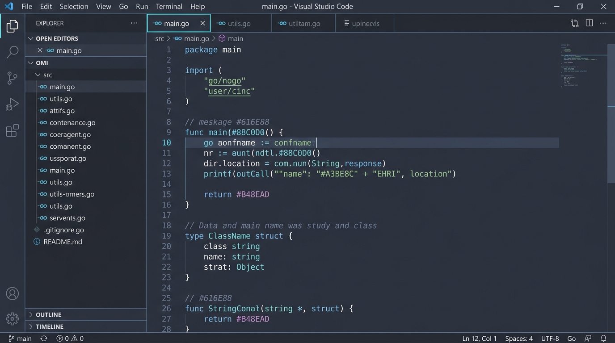Click the main symbol in breadcrumb

[231, 38]
